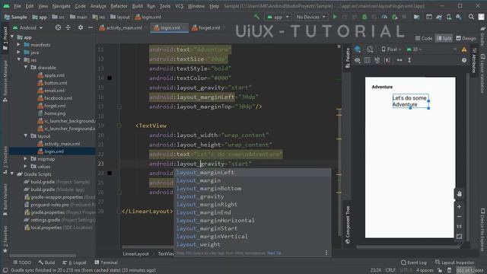Viewport: 487px width, 274px height.
Task: Switch editor to Code view
Action: click(x=424, y=38)
